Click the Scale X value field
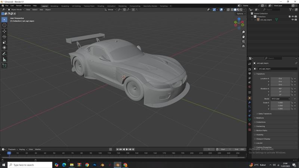299x168 pixels. tap(280, 103)
